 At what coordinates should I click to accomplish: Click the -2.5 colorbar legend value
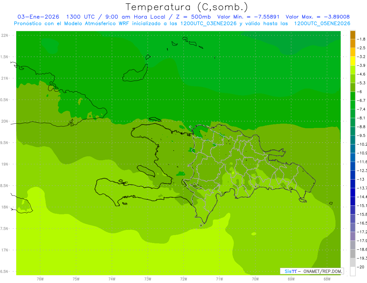coord(362,48)
